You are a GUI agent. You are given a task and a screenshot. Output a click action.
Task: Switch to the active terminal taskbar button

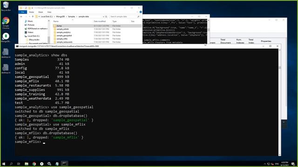pos(65,164)
